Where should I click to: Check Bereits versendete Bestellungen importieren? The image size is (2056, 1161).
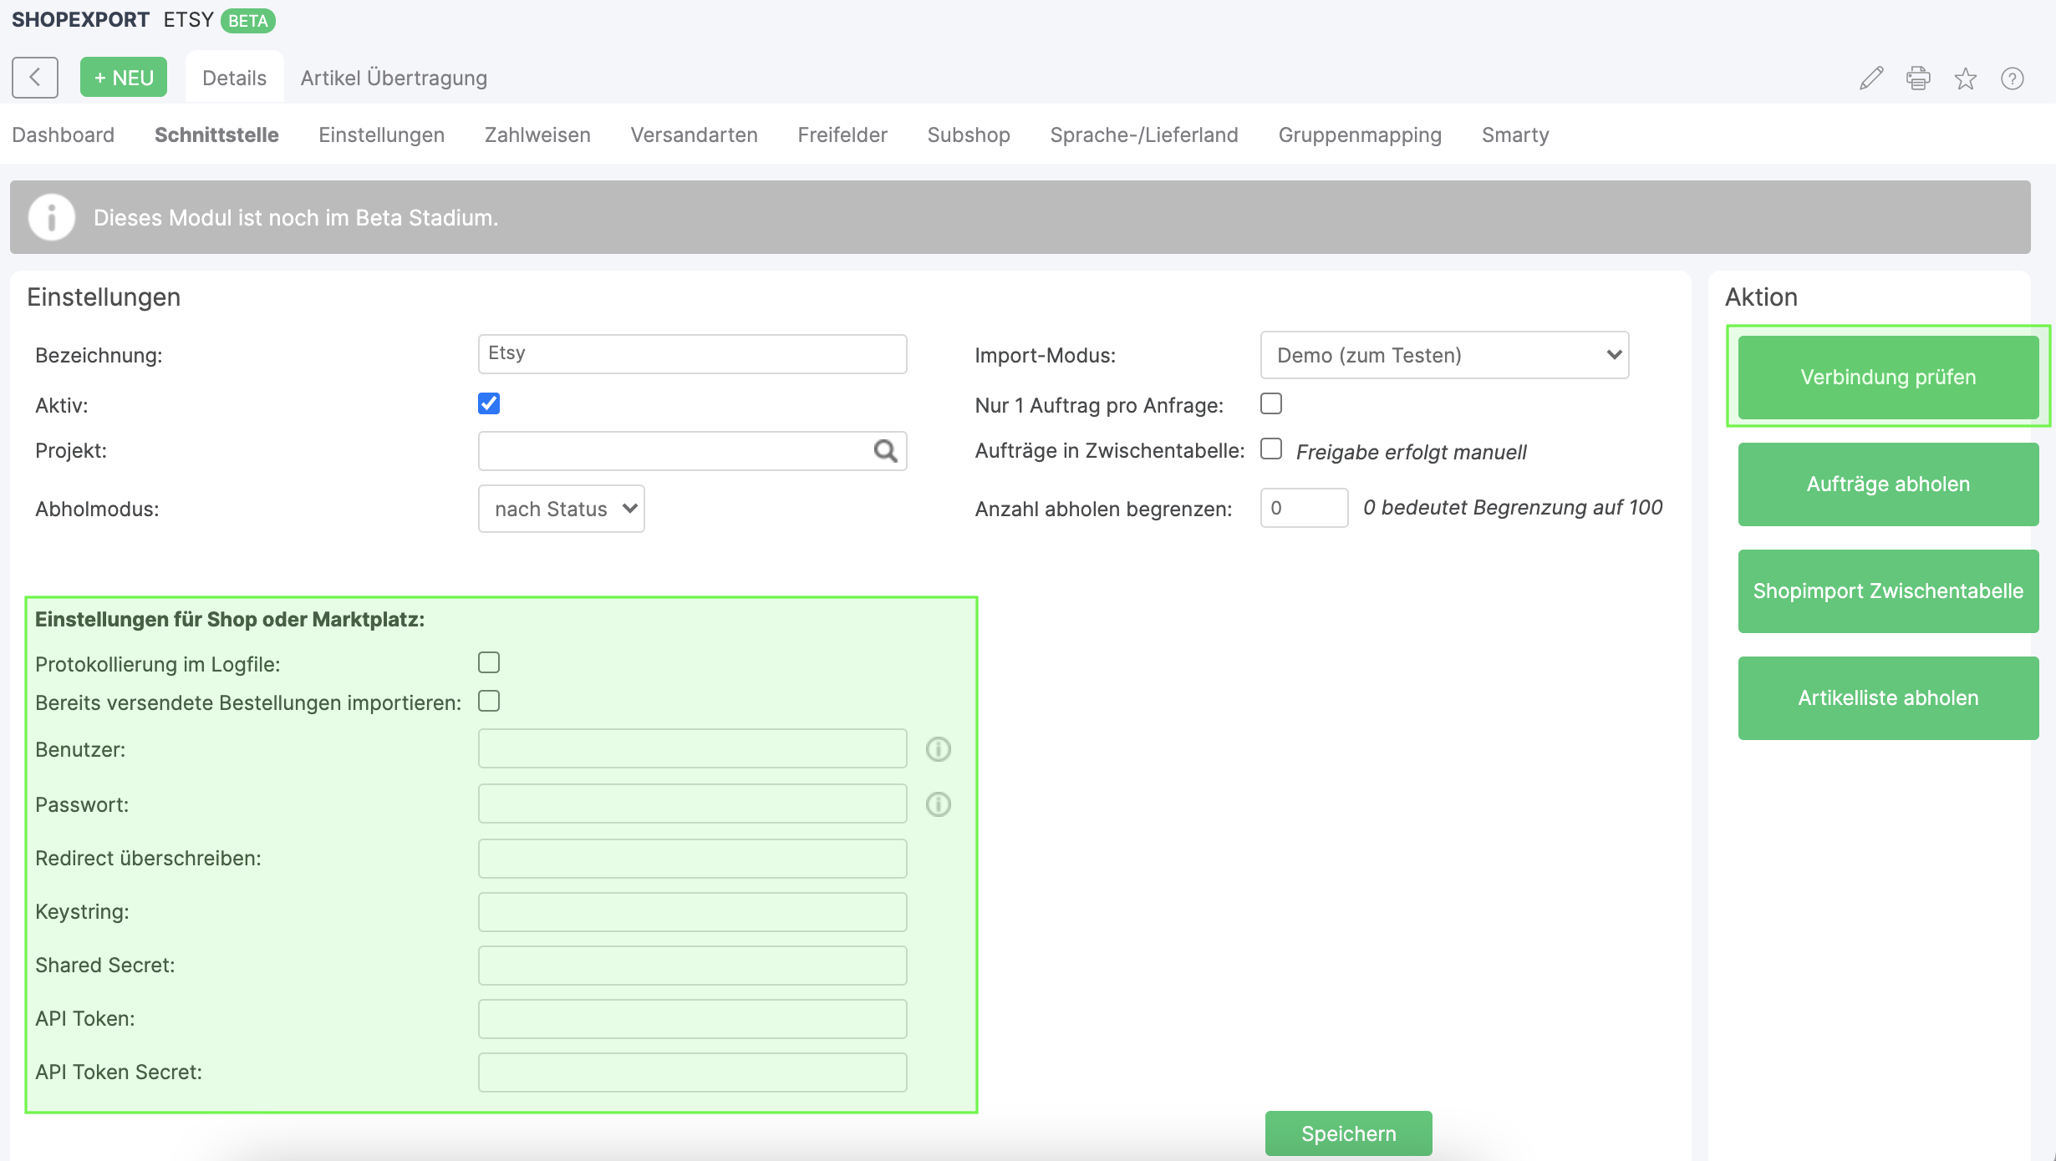489,701
